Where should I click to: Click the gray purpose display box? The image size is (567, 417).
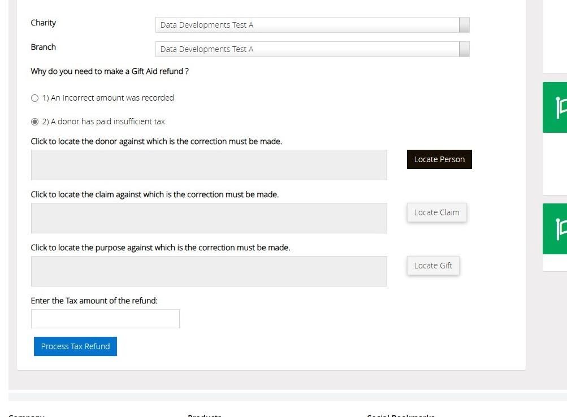pyautogui.click(x=209, y=271)
